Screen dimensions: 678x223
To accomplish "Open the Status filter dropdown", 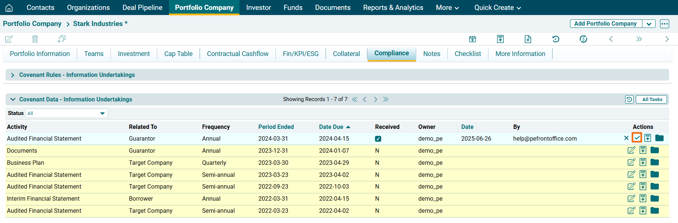I will (66, 114).
